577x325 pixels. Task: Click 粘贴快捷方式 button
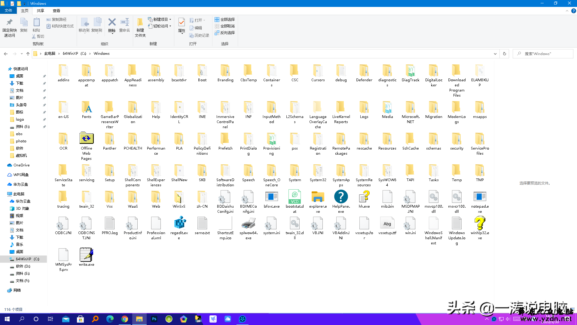(60, 26)
